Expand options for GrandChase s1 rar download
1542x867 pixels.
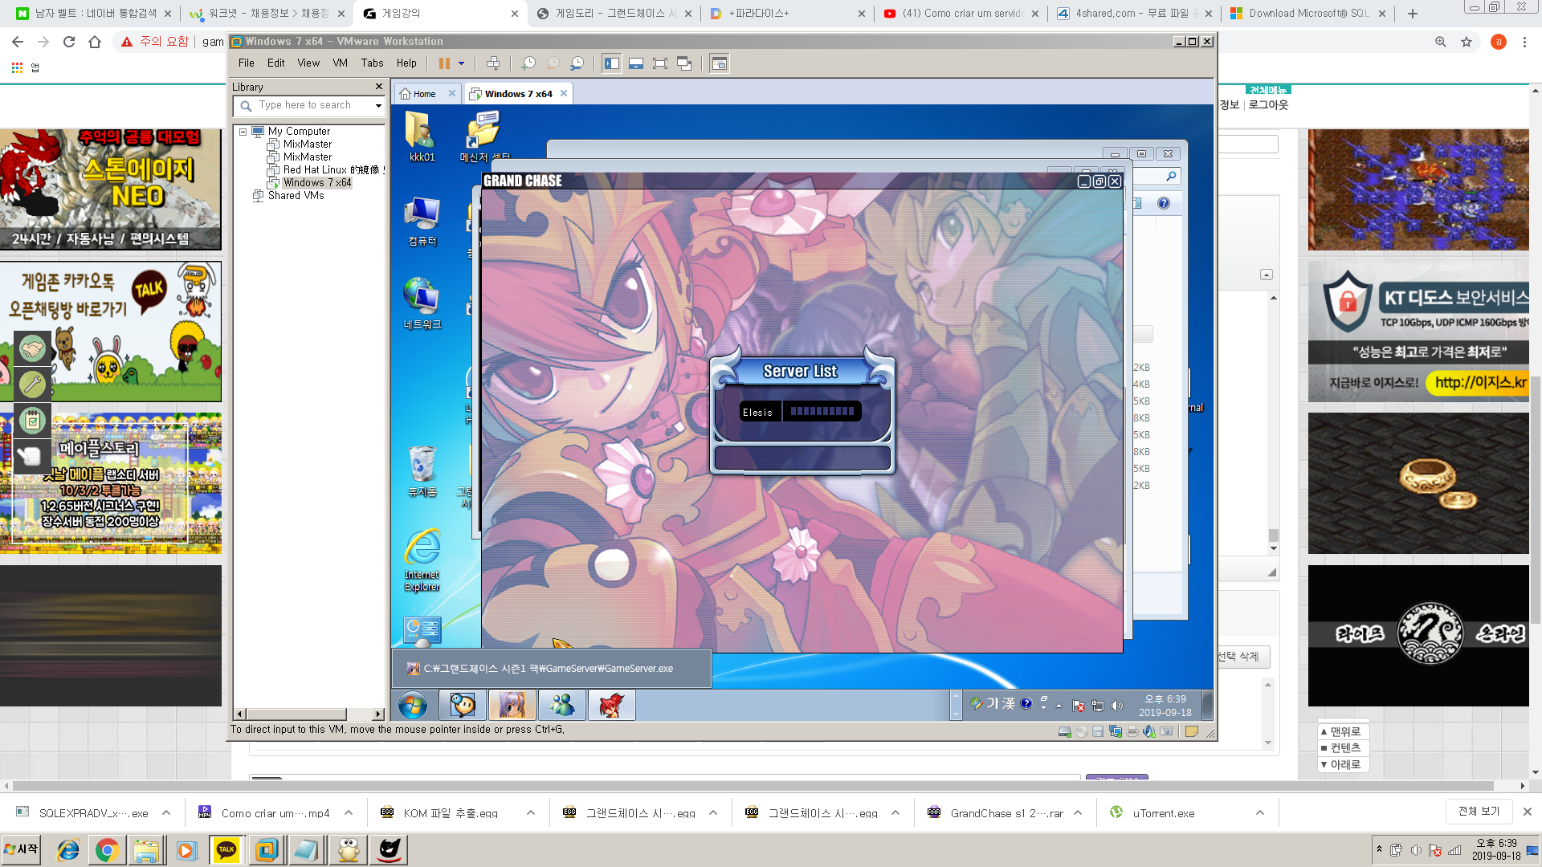click(x=1078, y=812)
